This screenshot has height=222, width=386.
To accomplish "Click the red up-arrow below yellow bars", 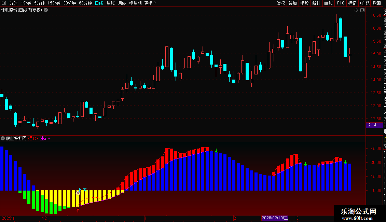I will [x=78, y=210].
